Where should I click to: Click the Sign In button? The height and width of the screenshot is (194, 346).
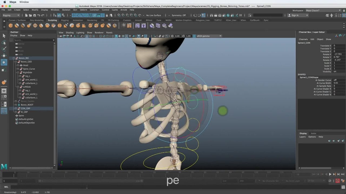click(x=295, y=15)
